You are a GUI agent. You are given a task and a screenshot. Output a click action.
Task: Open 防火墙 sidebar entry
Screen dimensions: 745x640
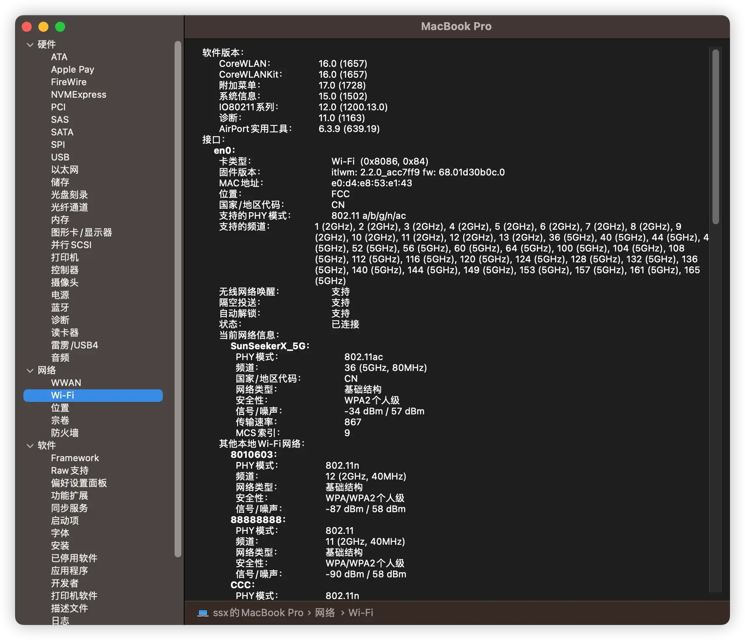[x=65, y=433]
